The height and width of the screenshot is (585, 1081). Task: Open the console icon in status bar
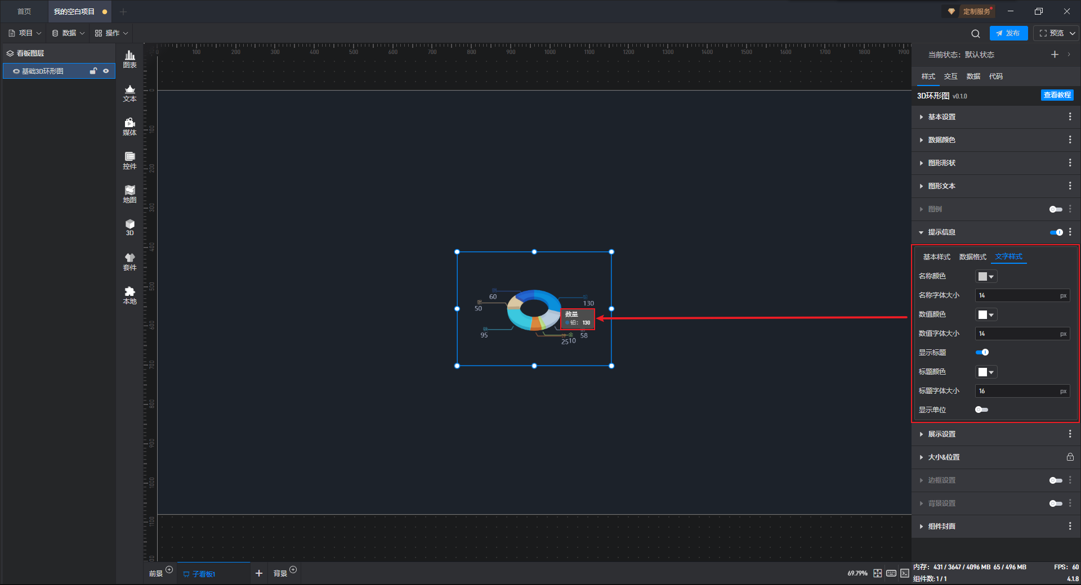(x=905, y=573)
